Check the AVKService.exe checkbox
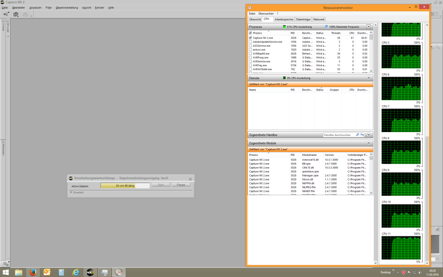 [x=250, y=61]
